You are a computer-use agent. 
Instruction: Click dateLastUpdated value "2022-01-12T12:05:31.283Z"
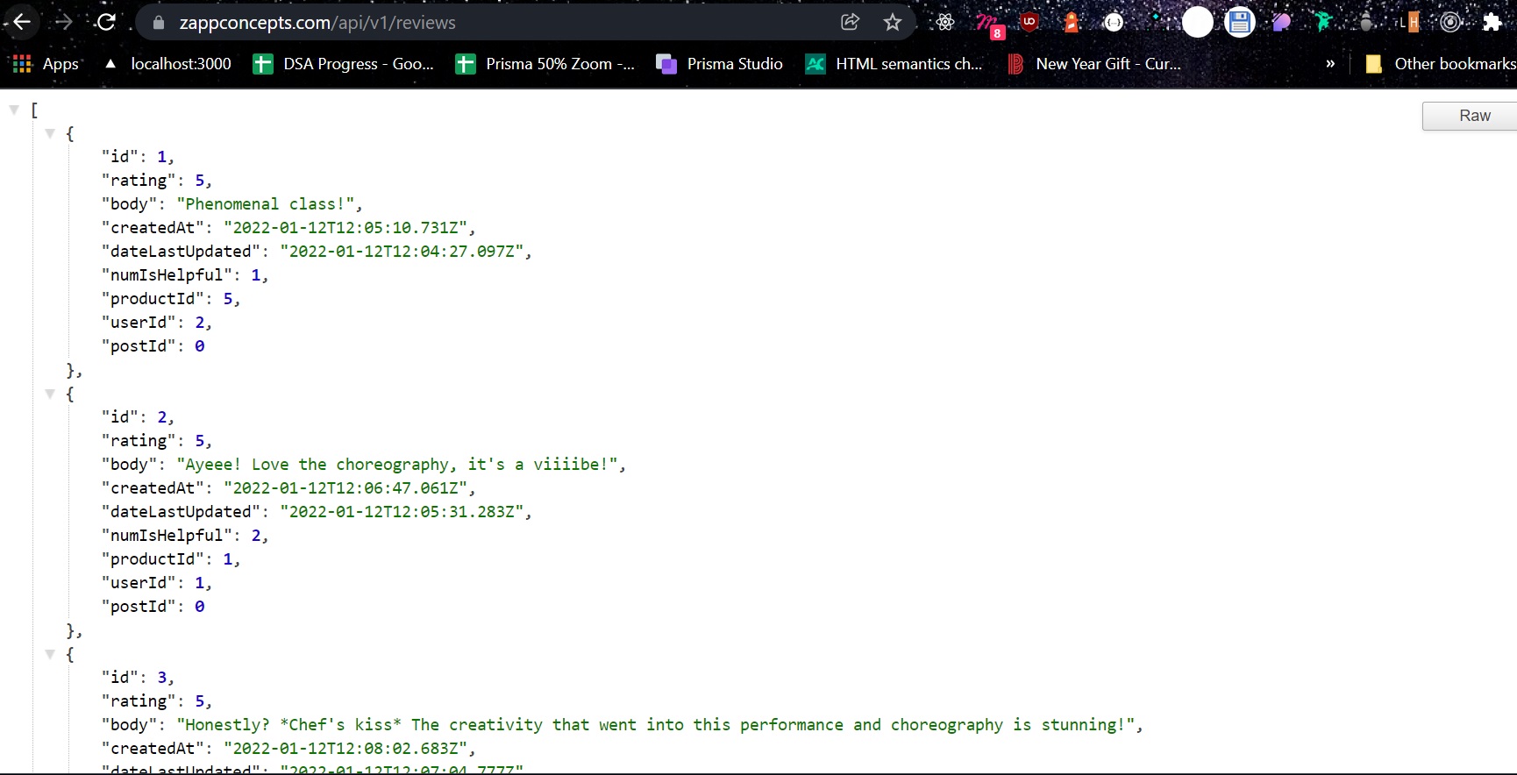[402, 512]
